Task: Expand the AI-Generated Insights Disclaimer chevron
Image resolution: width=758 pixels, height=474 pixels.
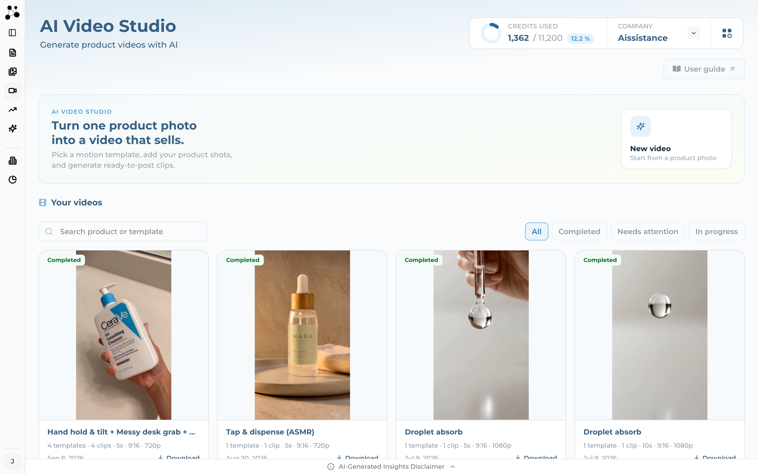Action: pyautogui.click(x=452, y=466)
